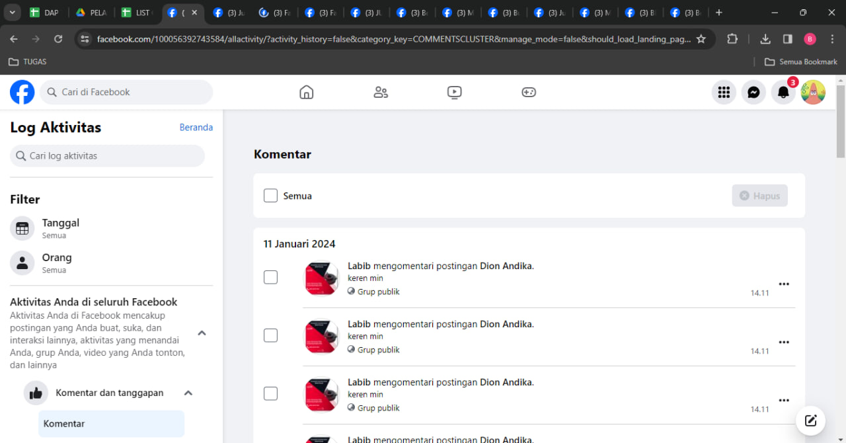This screenshot has width=846, height=443.
Task: Switch to the DAP spreadsheet tab
Action: coord(44,13)
